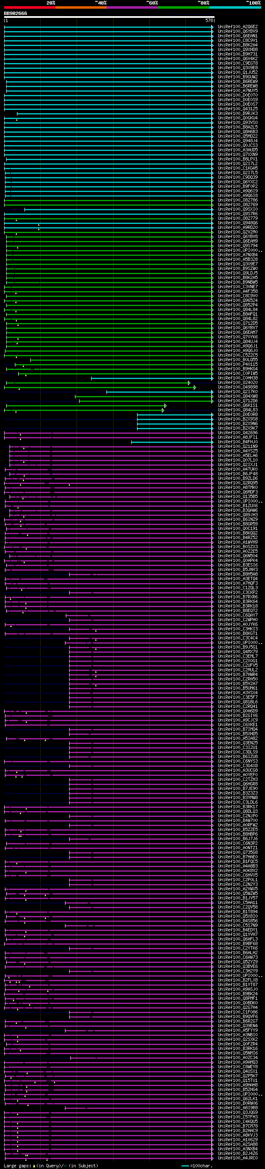
Task: Select UniRef100_Q135B5 label
Action: click(x=238, y=497)
